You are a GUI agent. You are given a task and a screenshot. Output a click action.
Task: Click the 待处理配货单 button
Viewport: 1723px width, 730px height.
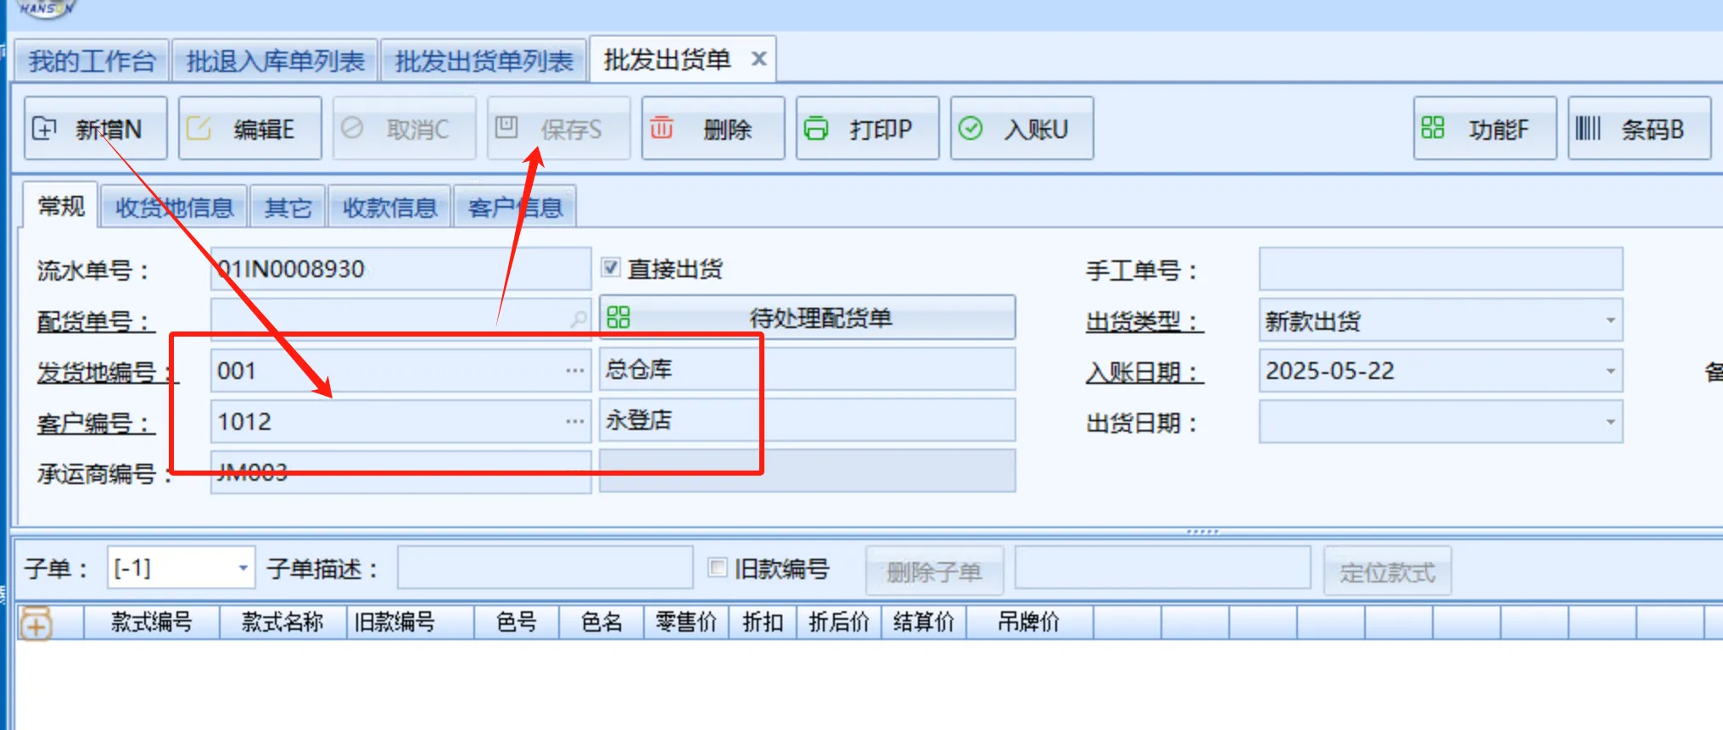pyautogui.click(x=808, y=318)
